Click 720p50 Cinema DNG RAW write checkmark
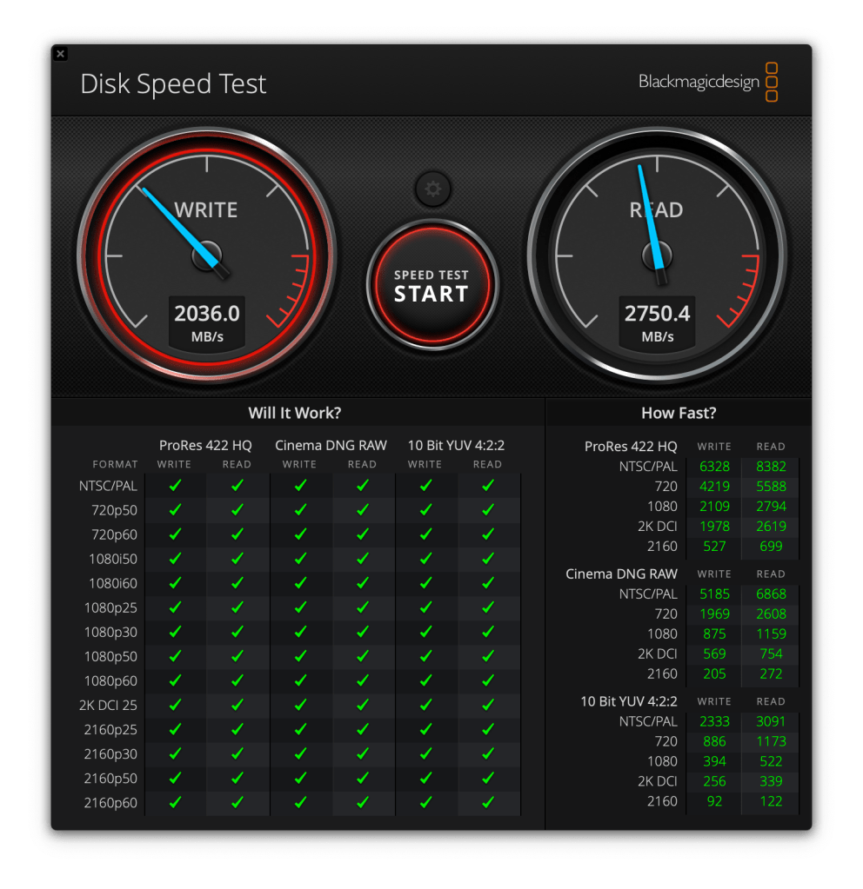863x889 pixels. 300,510
